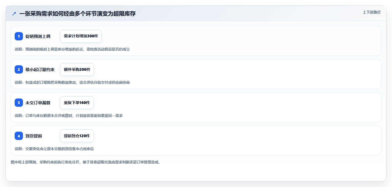This screenshot has width=392, height=187.
Task: Select the 提前到仓120件 chip
Action: click(x=77, y=136)
